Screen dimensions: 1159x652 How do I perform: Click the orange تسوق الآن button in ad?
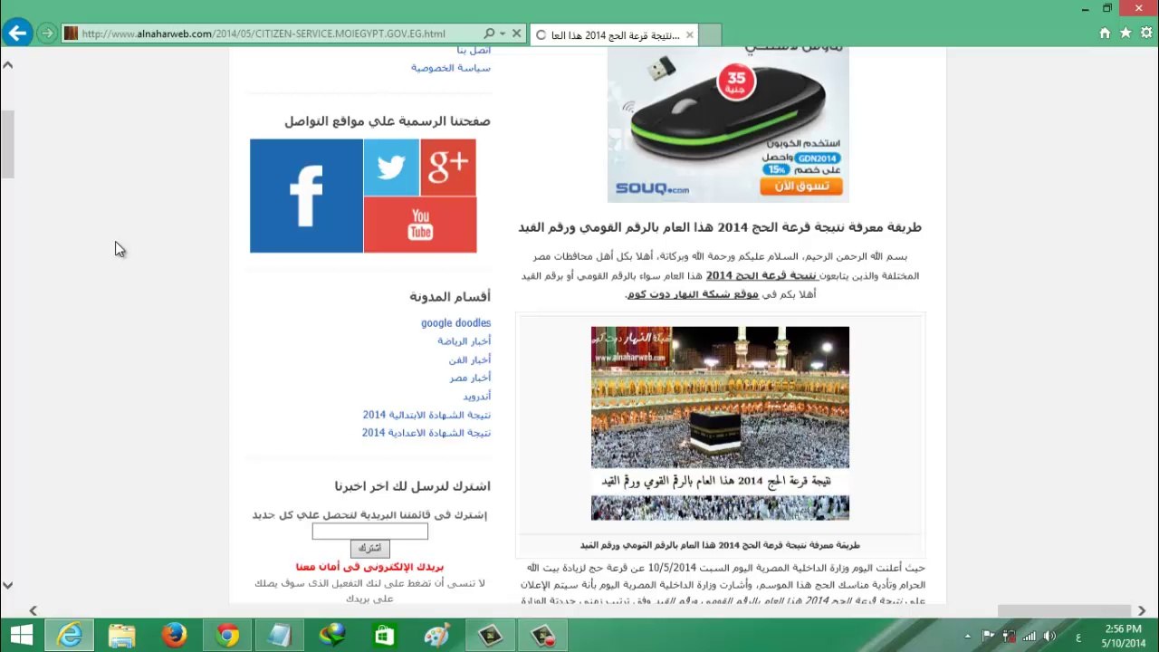[801, 187]
